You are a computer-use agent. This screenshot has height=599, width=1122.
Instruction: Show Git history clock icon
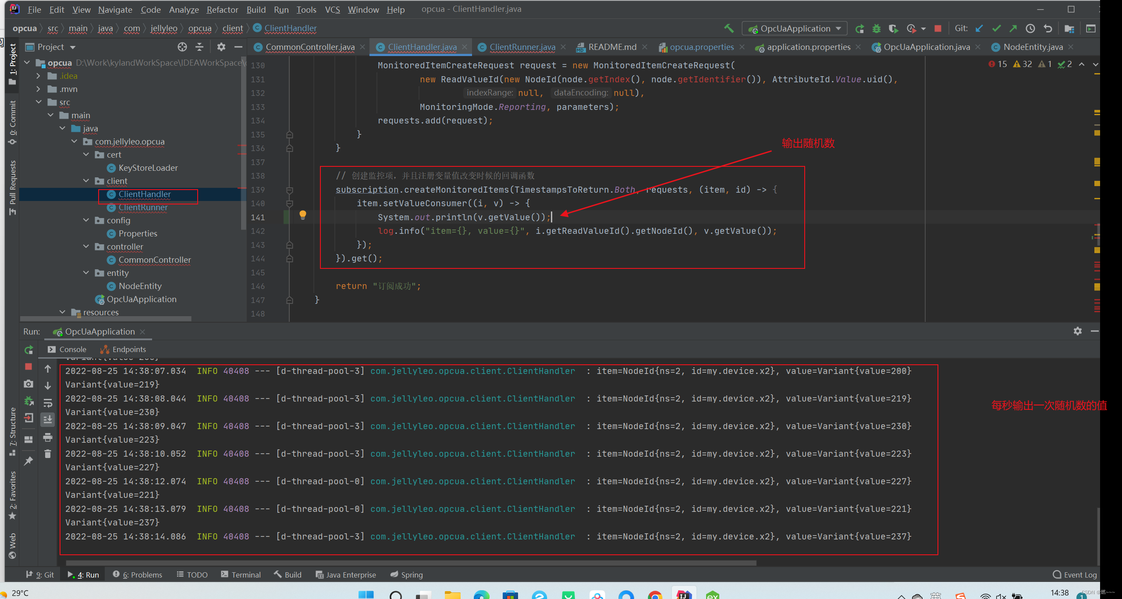(1030, 28)
